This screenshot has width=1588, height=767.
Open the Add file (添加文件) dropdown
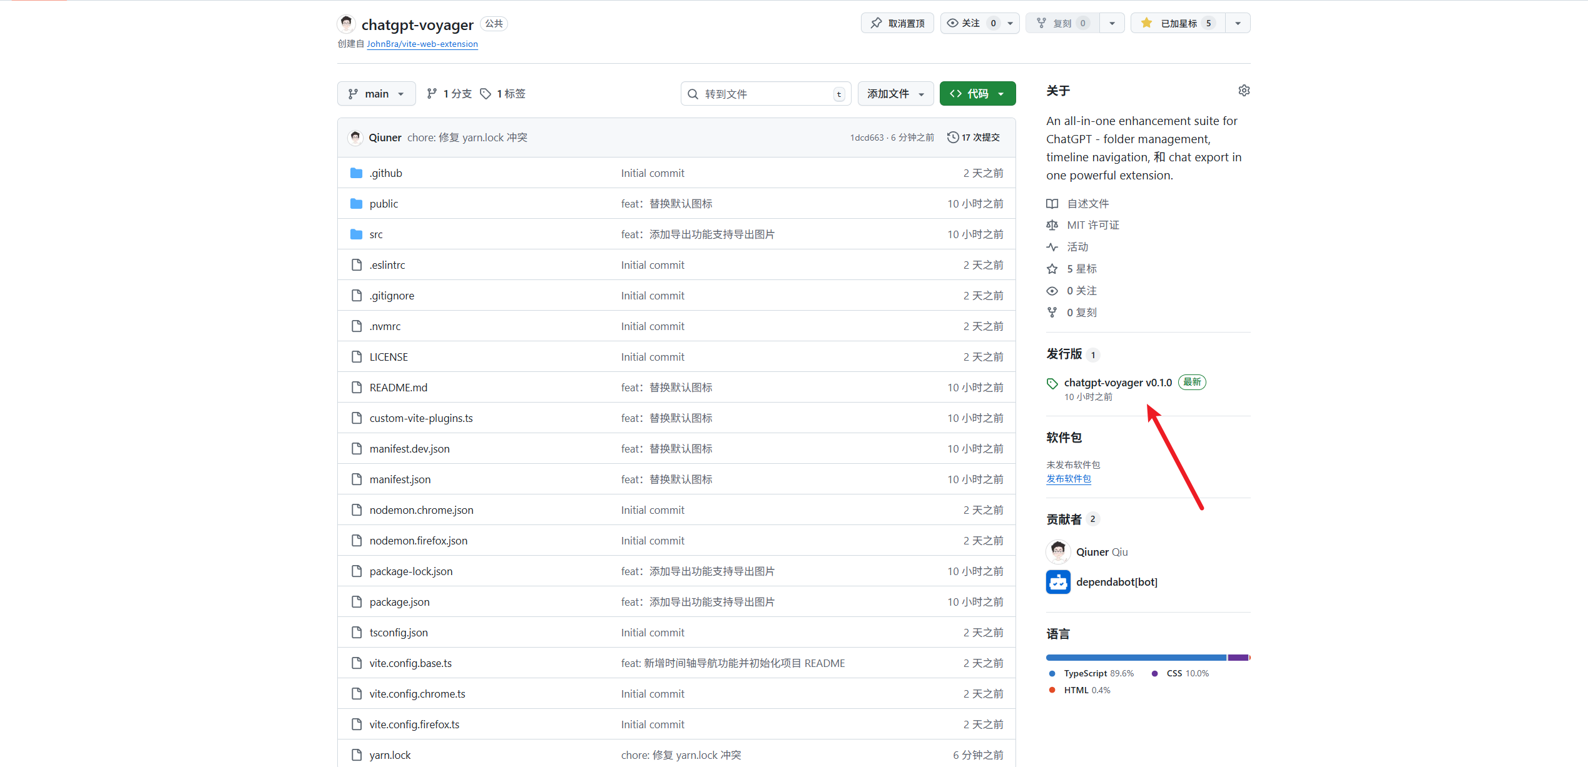coord(895,94)
